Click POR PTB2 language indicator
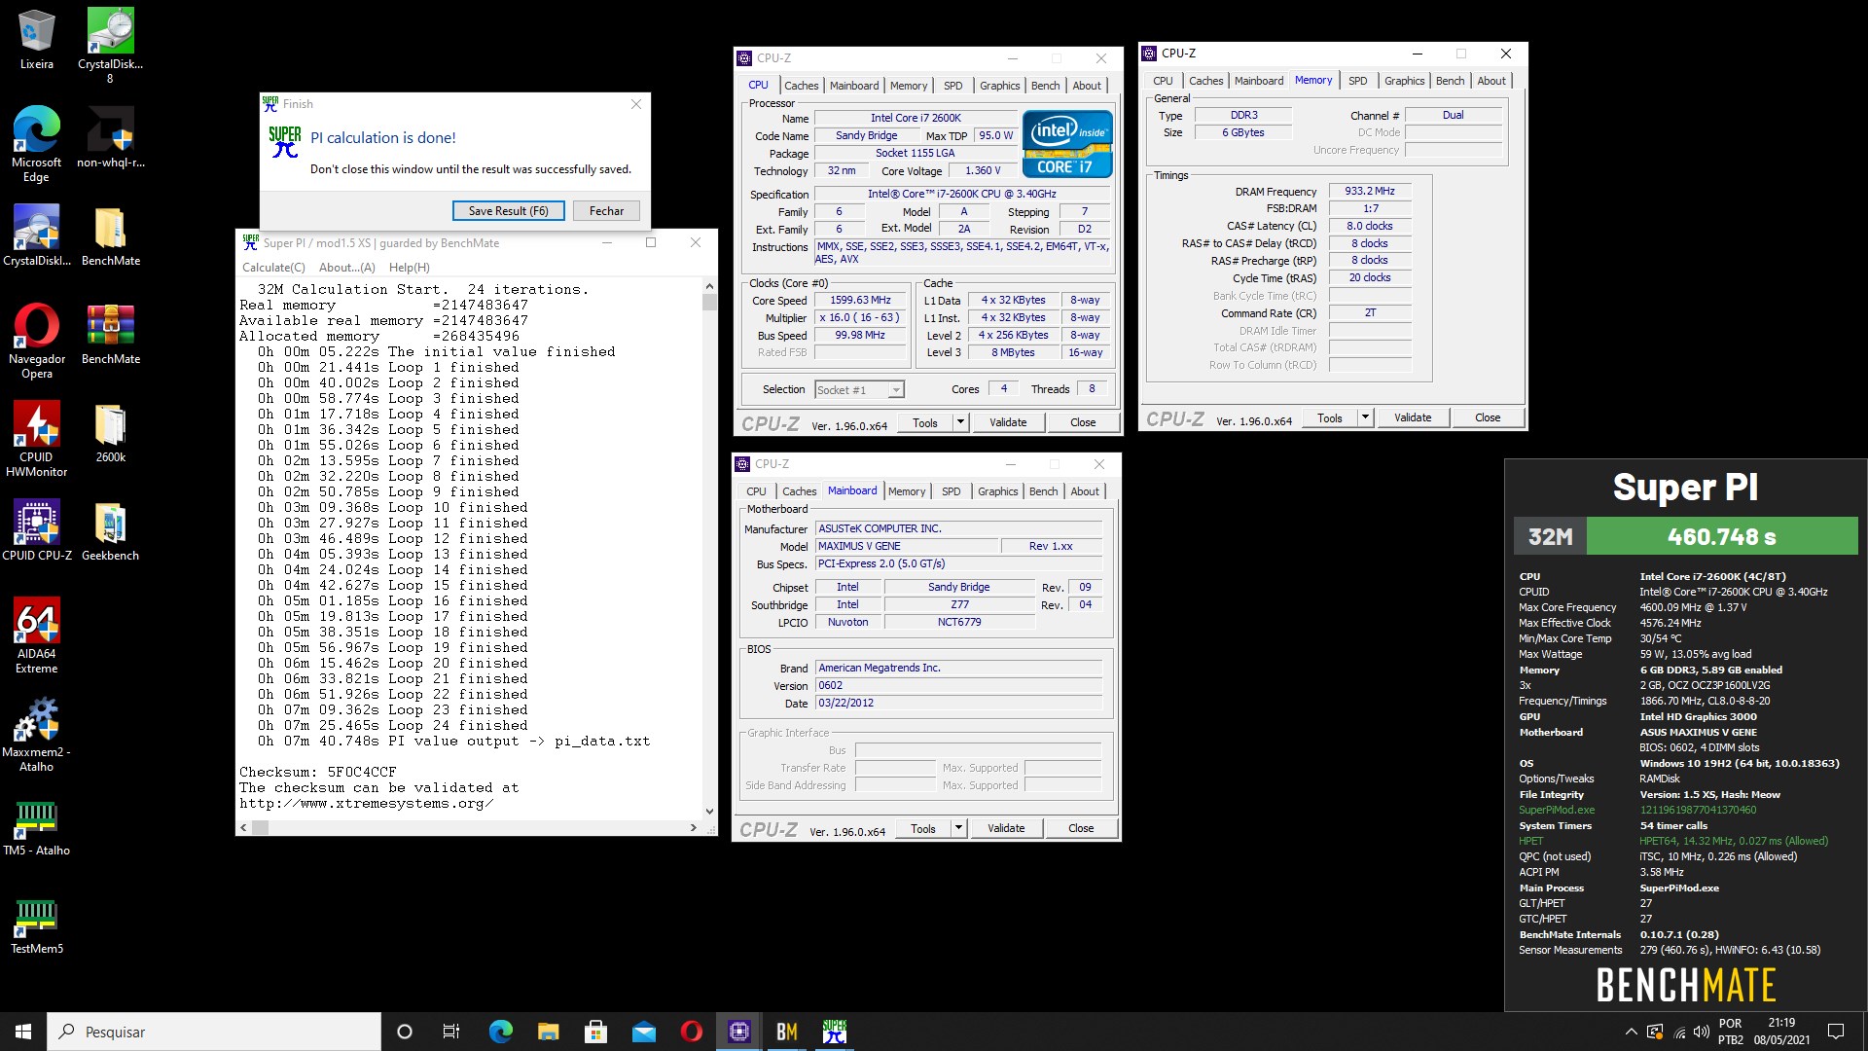This screenshot has height=1051, width=1868. point(1730,1032)
